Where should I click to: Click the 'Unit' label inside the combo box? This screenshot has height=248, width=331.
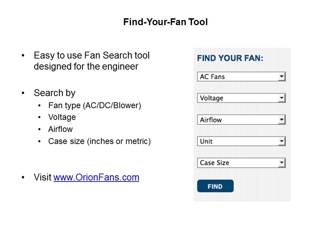coord(206,141)
